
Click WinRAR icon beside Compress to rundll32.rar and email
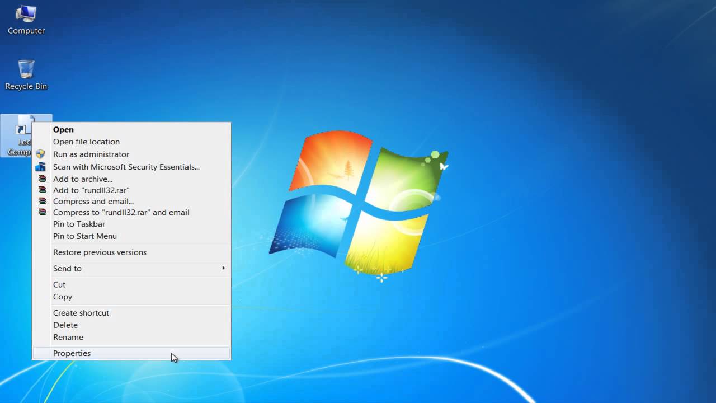tap(42, 213)
